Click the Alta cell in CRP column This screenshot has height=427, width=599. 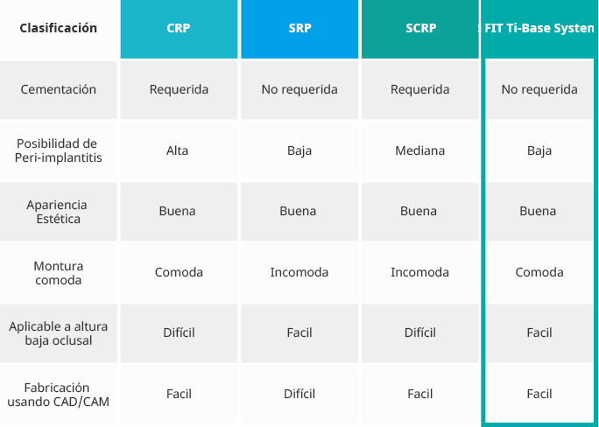point(178,150)
